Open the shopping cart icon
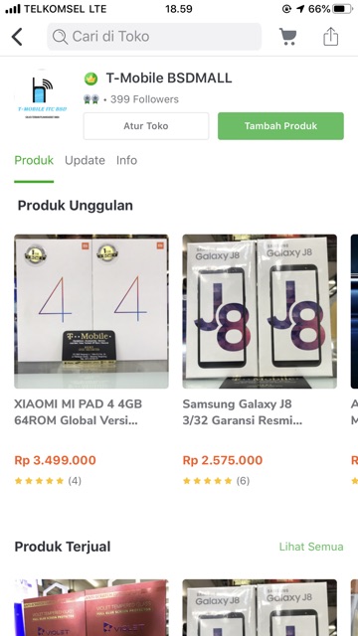The width and height of the screenshot is (358, 636). coord(287,37)
